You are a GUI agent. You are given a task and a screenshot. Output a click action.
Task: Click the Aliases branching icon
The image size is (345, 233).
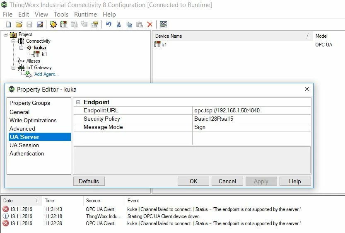(21, 61)
